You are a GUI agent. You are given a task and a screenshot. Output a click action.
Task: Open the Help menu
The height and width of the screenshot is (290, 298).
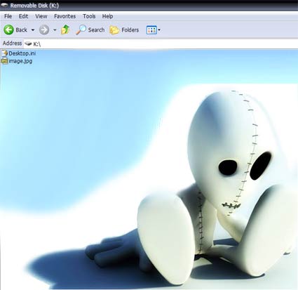click(107, 16)
